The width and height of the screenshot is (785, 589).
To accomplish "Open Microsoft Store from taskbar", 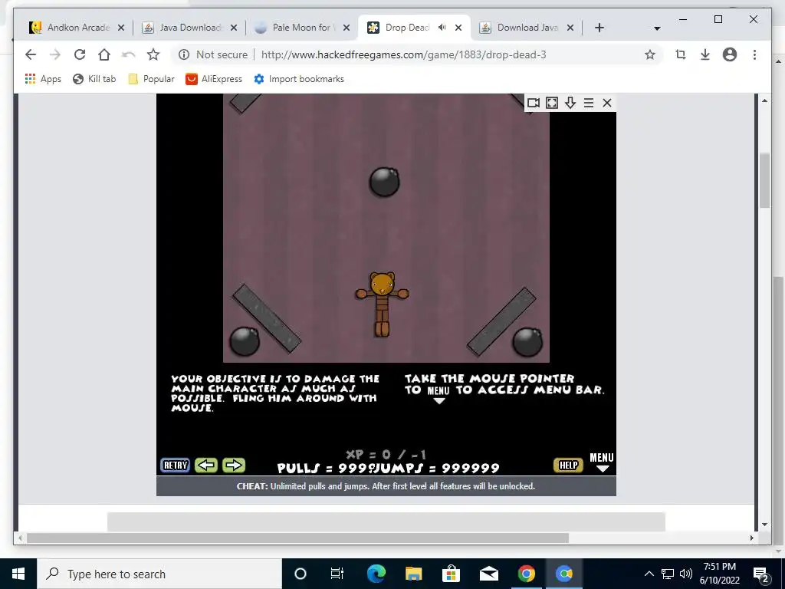I will [451, 574].
